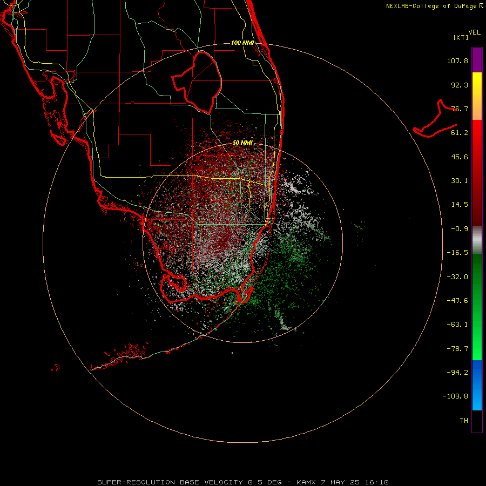Click the NEXLAB-College of DuPage watermark text
This screenshot has width=486, height=486.
pos(434,6)
